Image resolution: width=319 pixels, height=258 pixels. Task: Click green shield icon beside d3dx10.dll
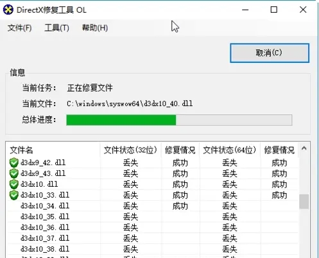pyautogui.click(x=14, y=184)
